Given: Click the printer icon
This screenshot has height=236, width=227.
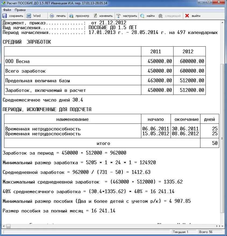Looking at the screenshot, I should [x=52, y=16].
